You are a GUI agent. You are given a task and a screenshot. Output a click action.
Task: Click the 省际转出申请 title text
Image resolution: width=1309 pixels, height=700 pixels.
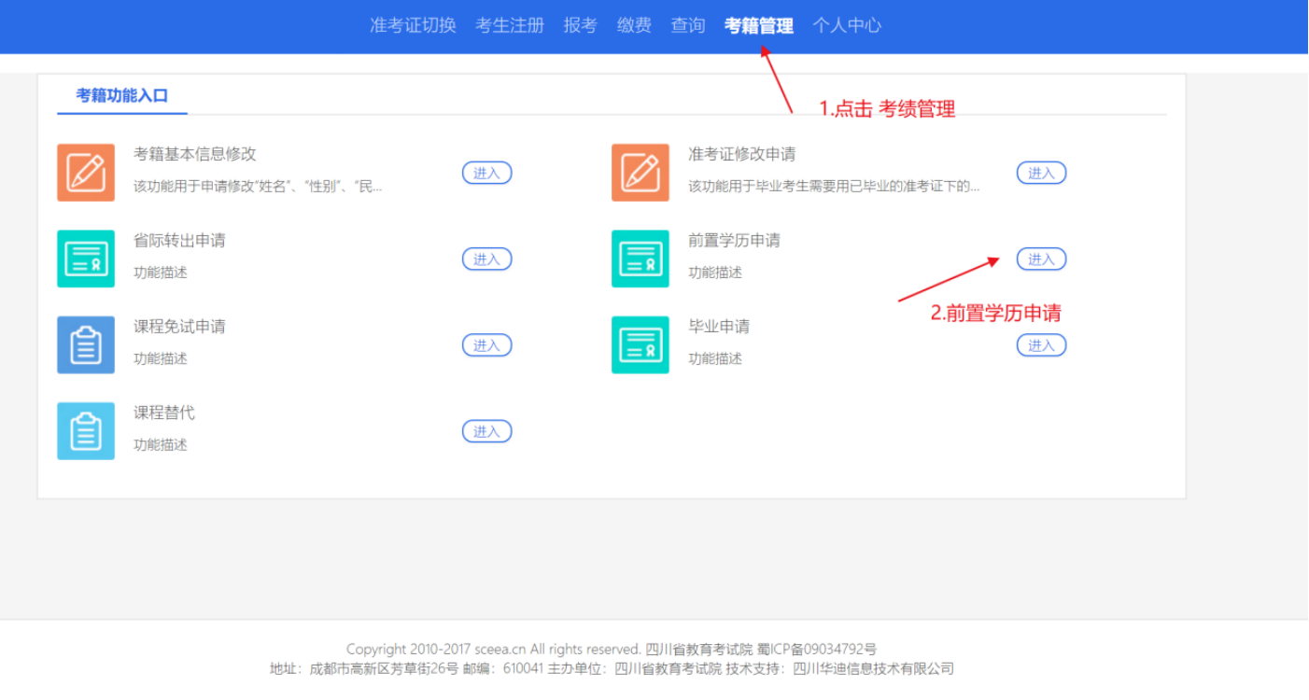coord(179,240)
